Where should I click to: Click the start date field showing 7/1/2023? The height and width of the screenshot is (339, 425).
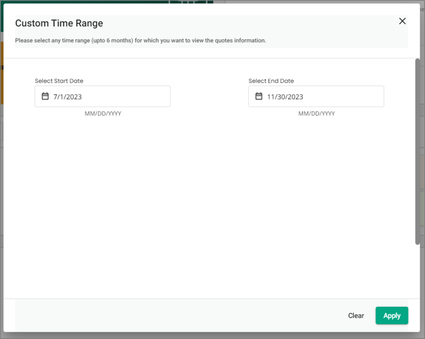coord(102,96)
